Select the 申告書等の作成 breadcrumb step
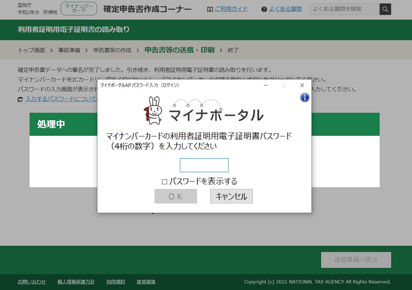Image resolution: width=412 pixels, height=290 pixels. tap(112, 50)
